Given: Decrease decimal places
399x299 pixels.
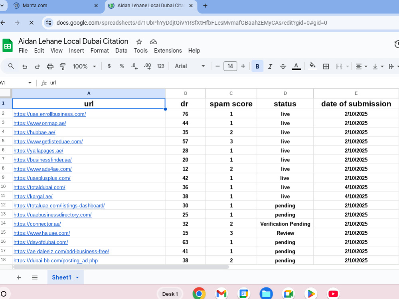Looking at the screenshot, I should [134, 66].
